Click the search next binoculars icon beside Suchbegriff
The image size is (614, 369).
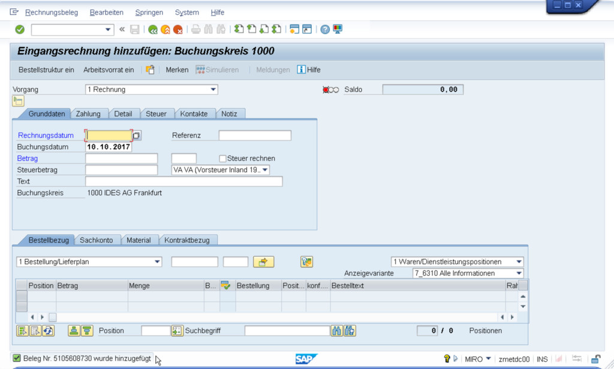click(350, 331)
